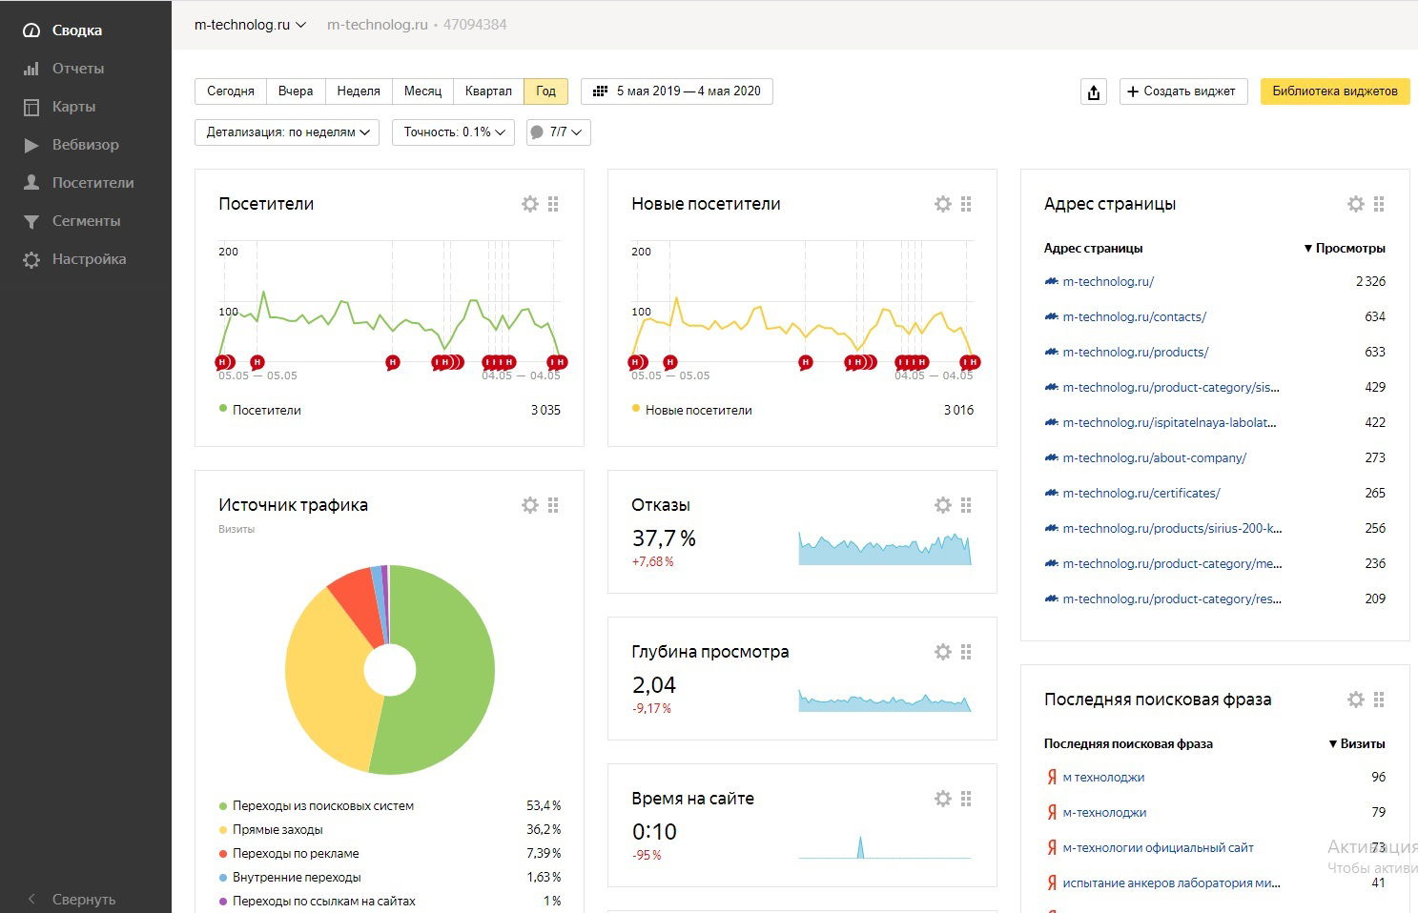Screen dimensions: 1418x913
Task: Click the red Переходы по рекламе legend dot
Action: pos(223,854)
